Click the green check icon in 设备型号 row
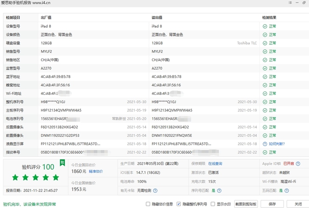 [265, 26]
